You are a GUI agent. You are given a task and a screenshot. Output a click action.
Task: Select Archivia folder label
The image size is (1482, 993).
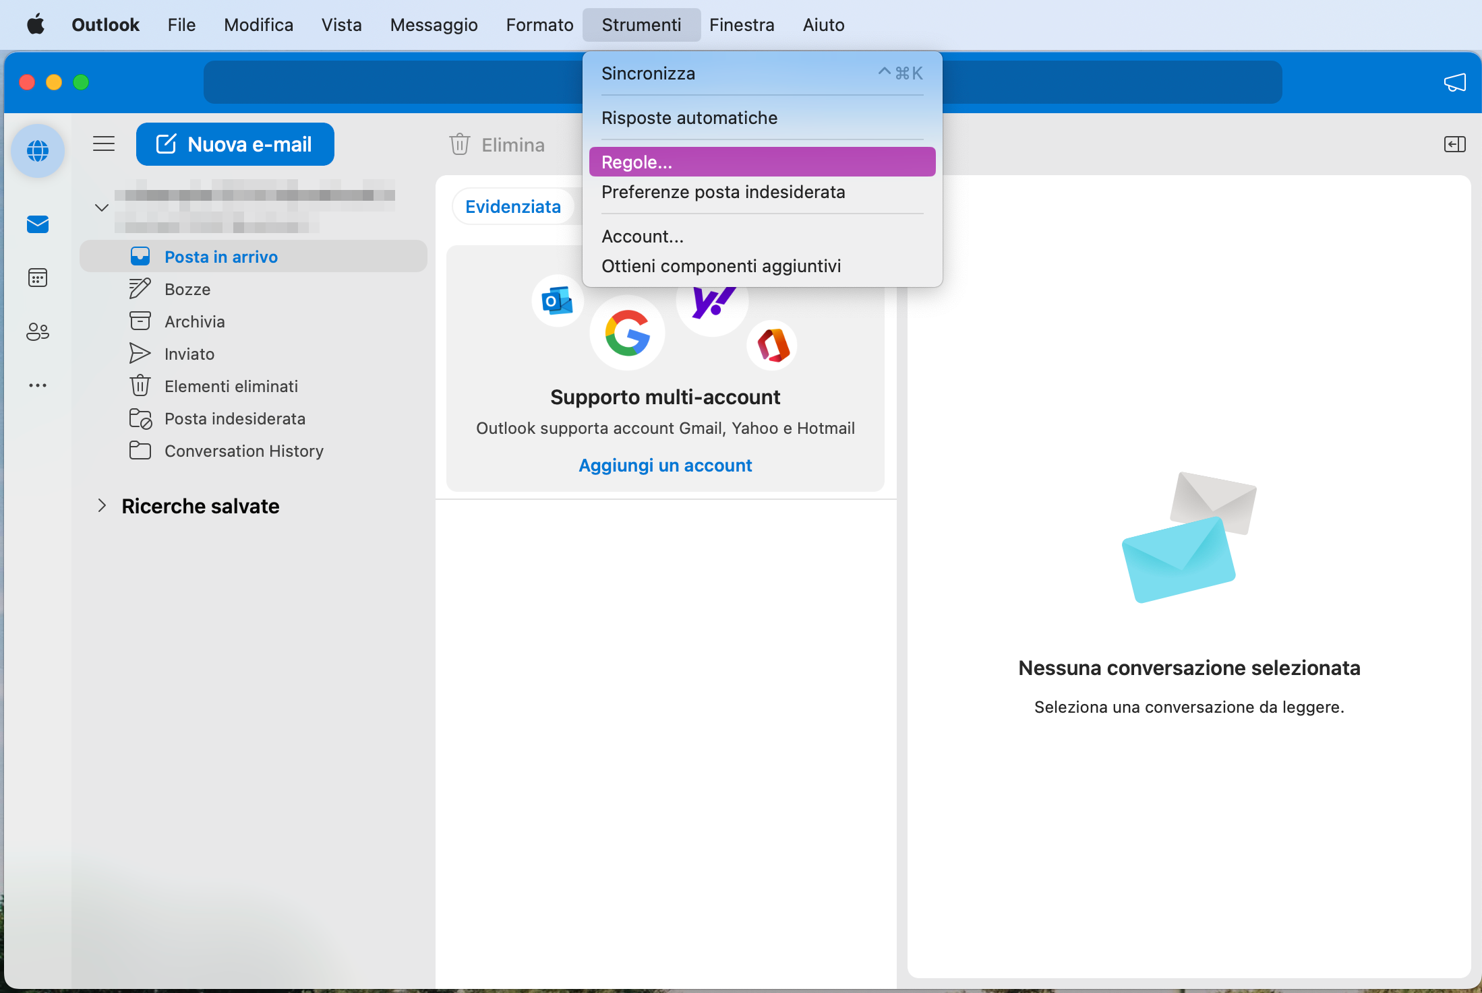pyautogui.click(x=195, y=321)
